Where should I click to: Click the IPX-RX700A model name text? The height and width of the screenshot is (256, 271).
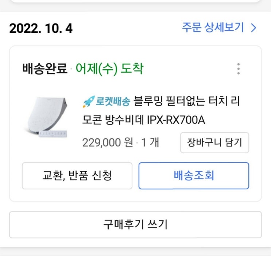(x=176, y=120)
